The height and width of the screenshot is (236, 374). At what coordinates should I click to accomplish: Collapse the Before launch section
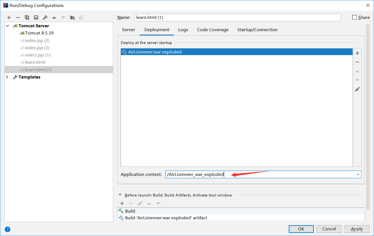coord(120,195)
